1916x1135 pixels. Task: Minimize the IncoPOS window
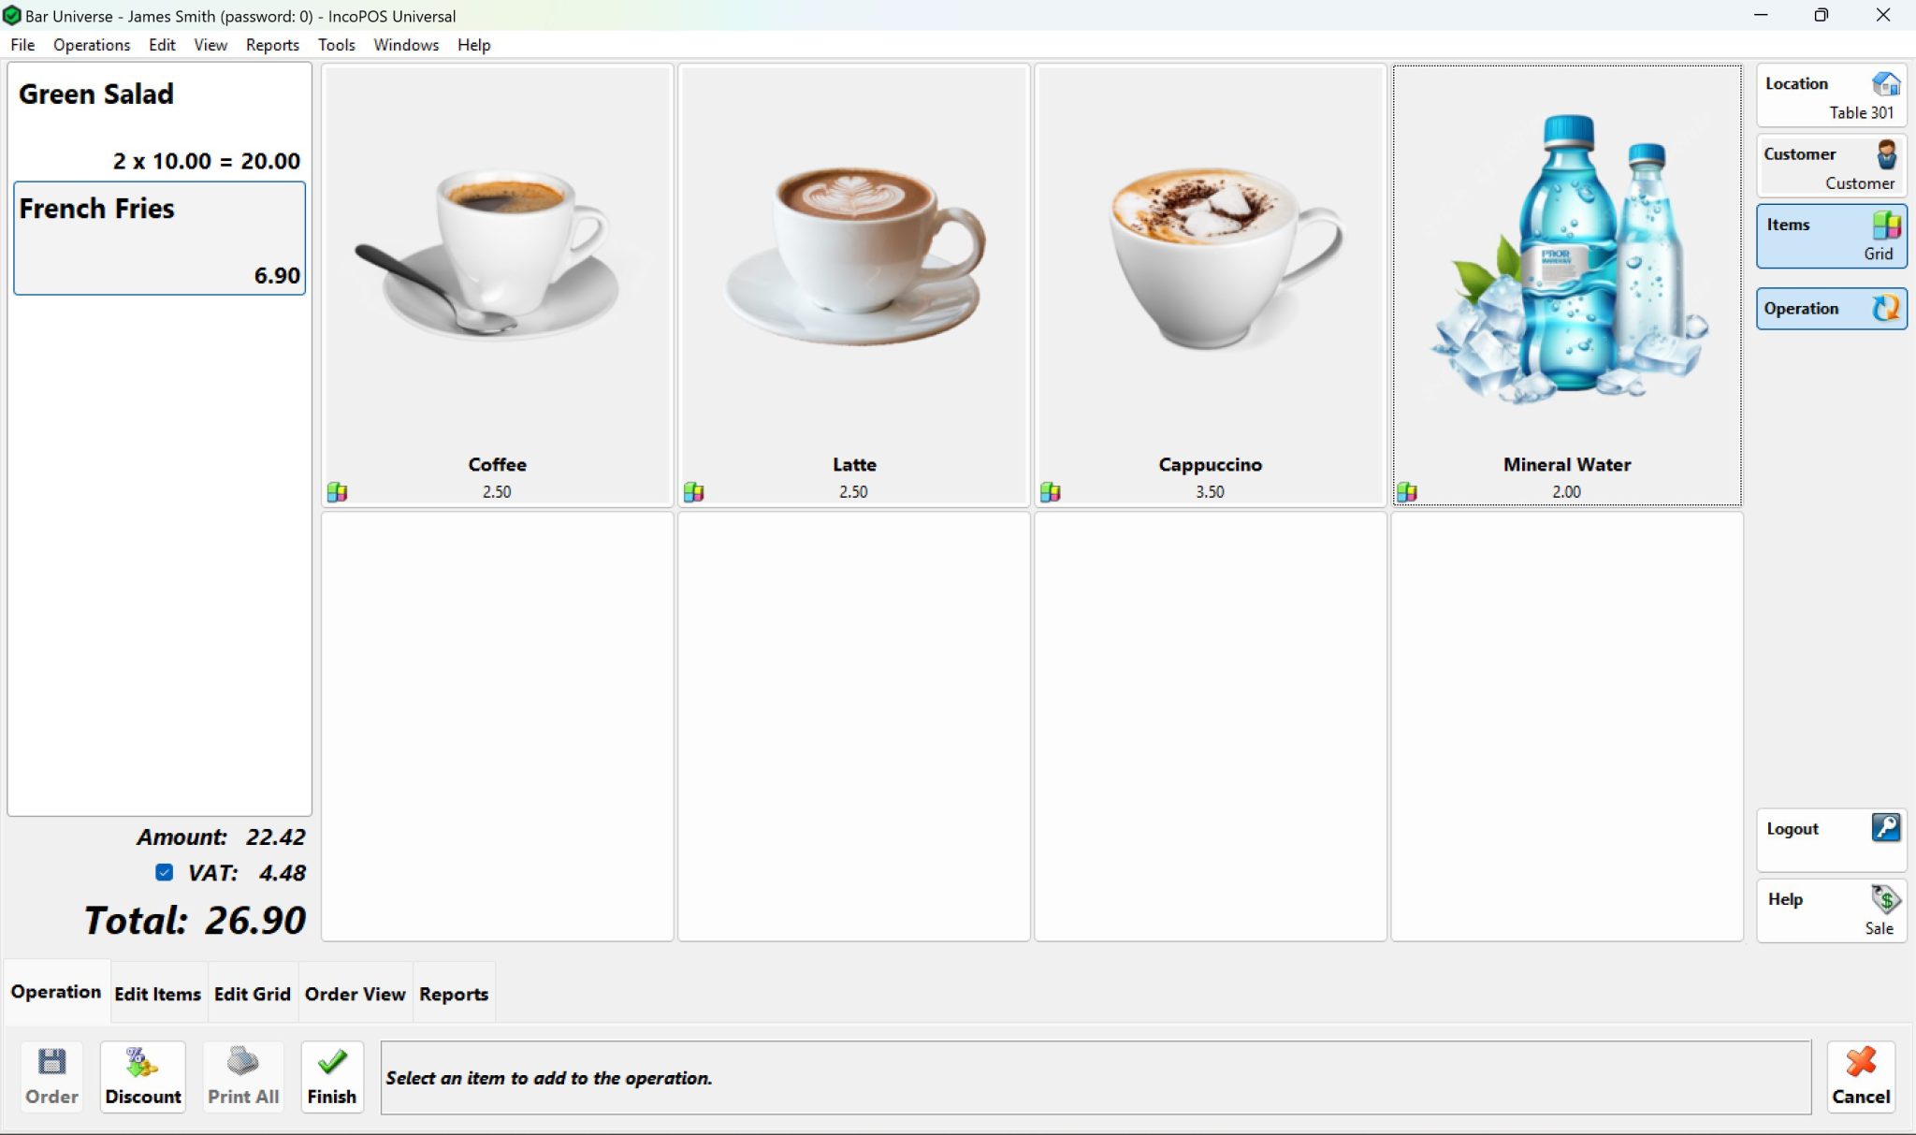[x=1761, y=15]
